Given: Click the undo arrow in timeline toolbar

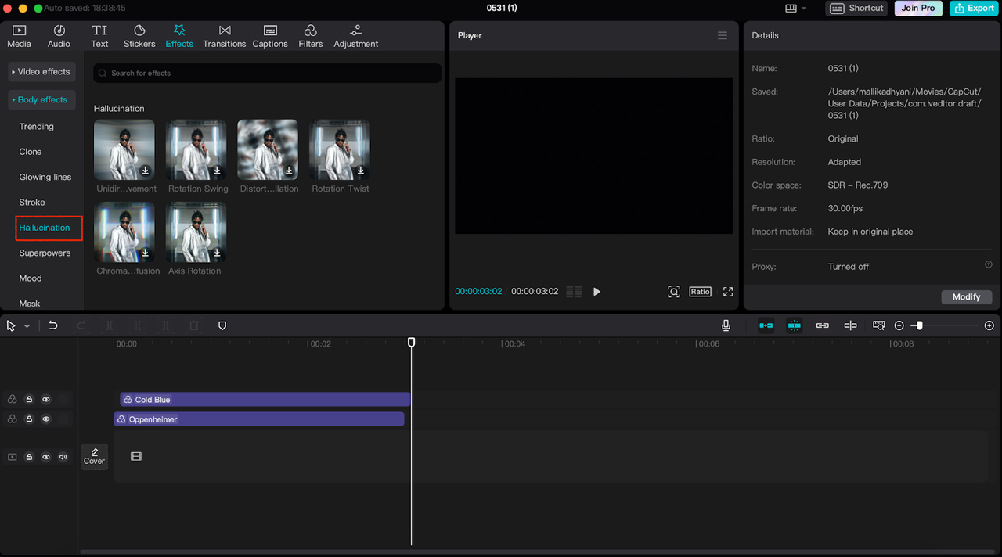Looking at the screenshot, I should tap(53, 325).
